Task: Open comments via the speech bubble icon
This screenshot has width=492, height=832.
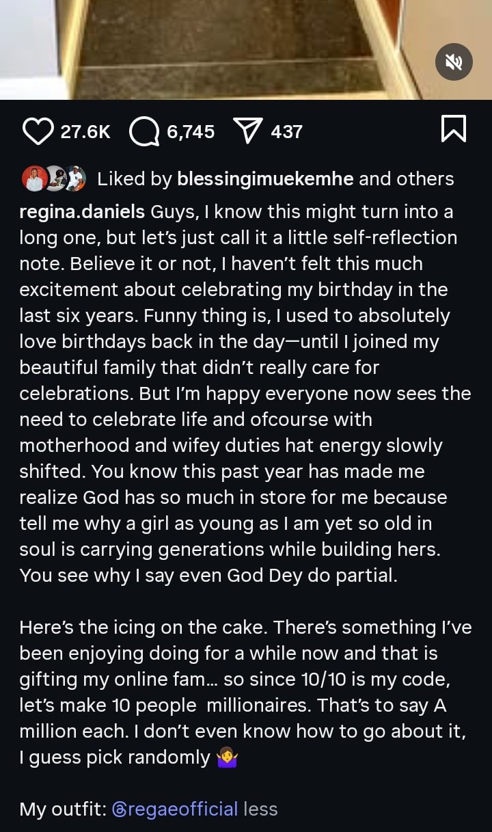Action: [x=143, y=131]
